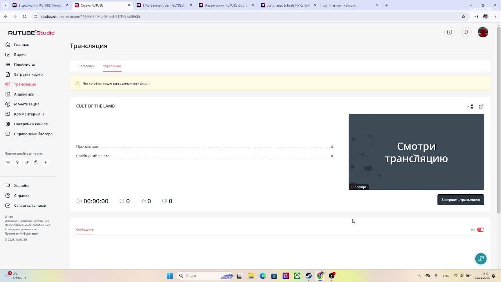Open Информационные сообщения footer link
The height and width of the screenshot is (282, 501).
click(27, 221)
